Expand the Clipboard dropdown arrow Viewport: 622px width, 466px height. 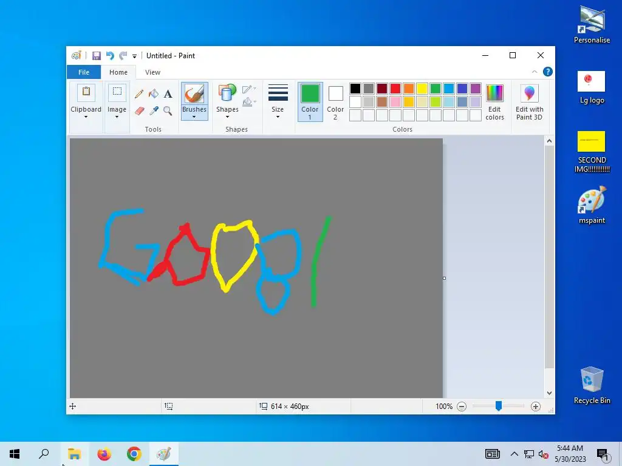coord(86,117)
